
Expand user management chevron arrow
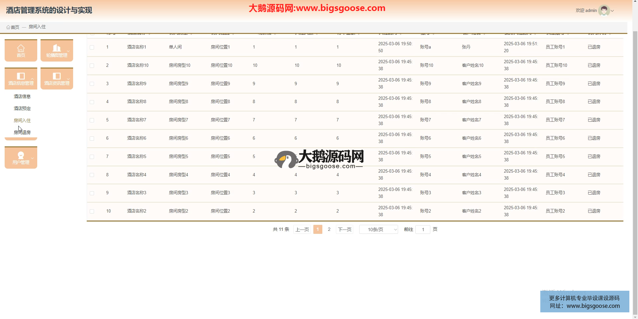click(33, 158)
